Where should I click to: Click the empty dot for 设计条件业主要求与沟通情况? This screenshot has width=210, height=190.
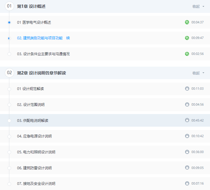coord(9,54)
